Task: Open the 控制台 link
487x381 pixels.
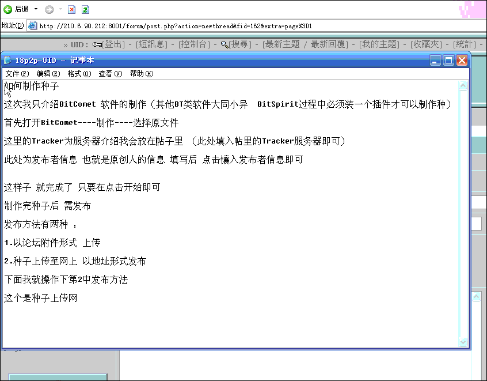Action: pyautogui.click(x=194, y=44)
